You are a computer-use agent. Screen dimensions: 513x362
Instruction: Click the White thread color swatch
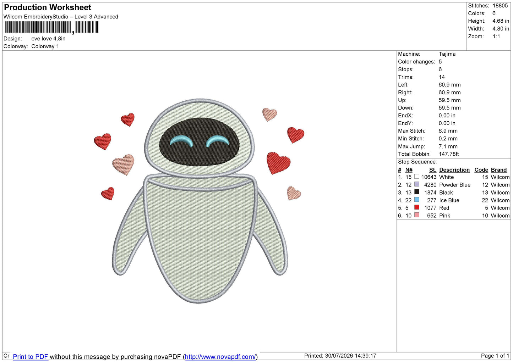417,177
